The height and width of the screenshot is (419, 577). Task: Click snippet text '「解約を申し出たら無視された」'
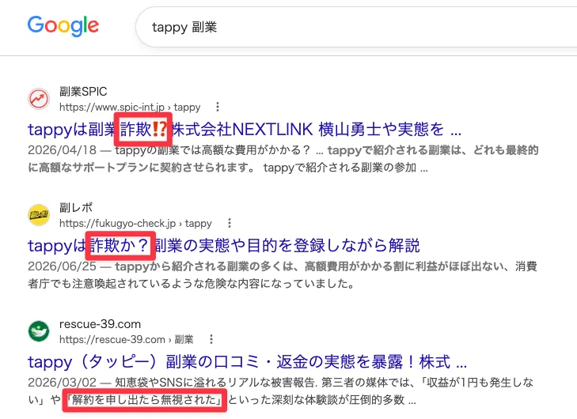pos(145,400)
